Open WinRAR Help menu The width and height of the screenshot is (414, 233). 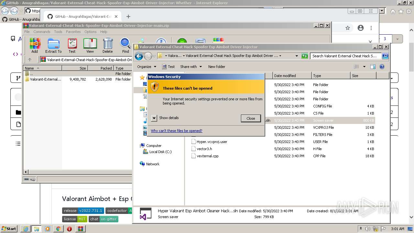coord(103,32)
